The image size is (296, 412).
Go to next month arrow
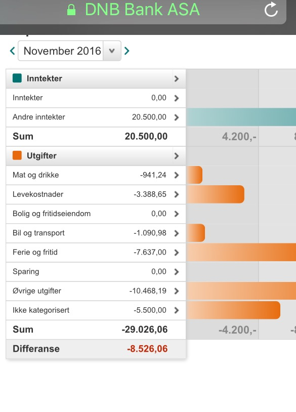tap(127, 51)
